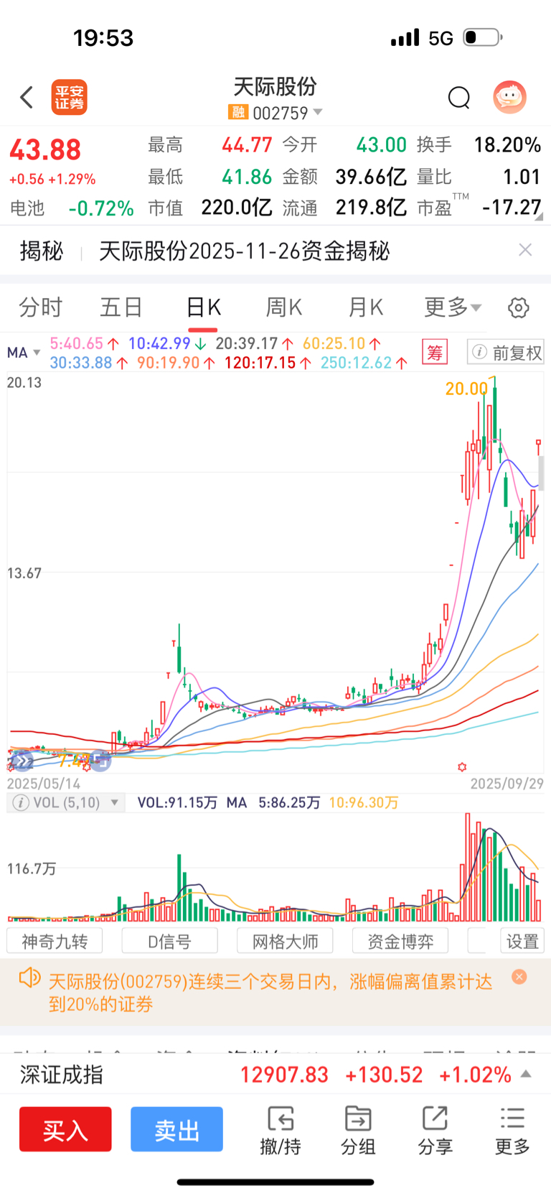
Task: Tap the 市盈 -17.27 value
Action: point(479,208)
